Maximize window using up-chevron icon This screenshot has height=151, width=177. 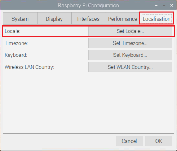164,5
